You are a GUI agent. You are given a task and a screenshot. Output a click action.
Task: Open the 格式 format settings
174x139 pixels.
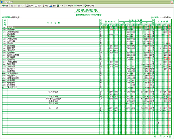(x=38, y=6)
